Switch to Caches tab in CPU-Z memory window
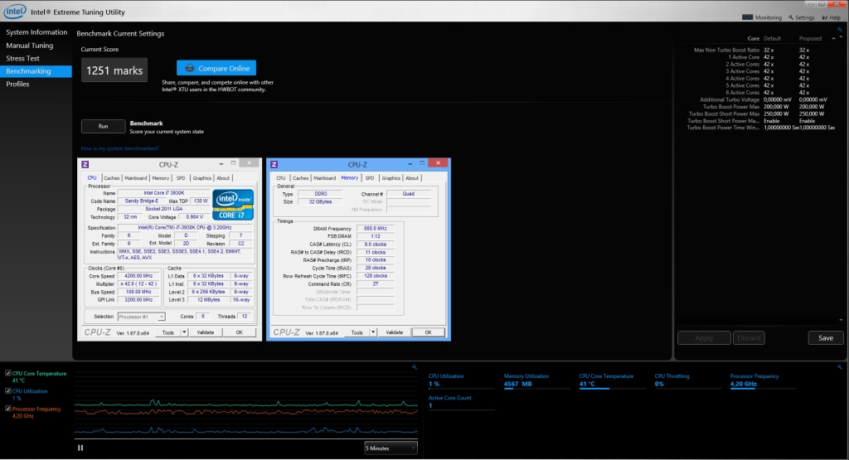Image resolution: width=849 pixels, height=460 pixels. tap(300, 177)
